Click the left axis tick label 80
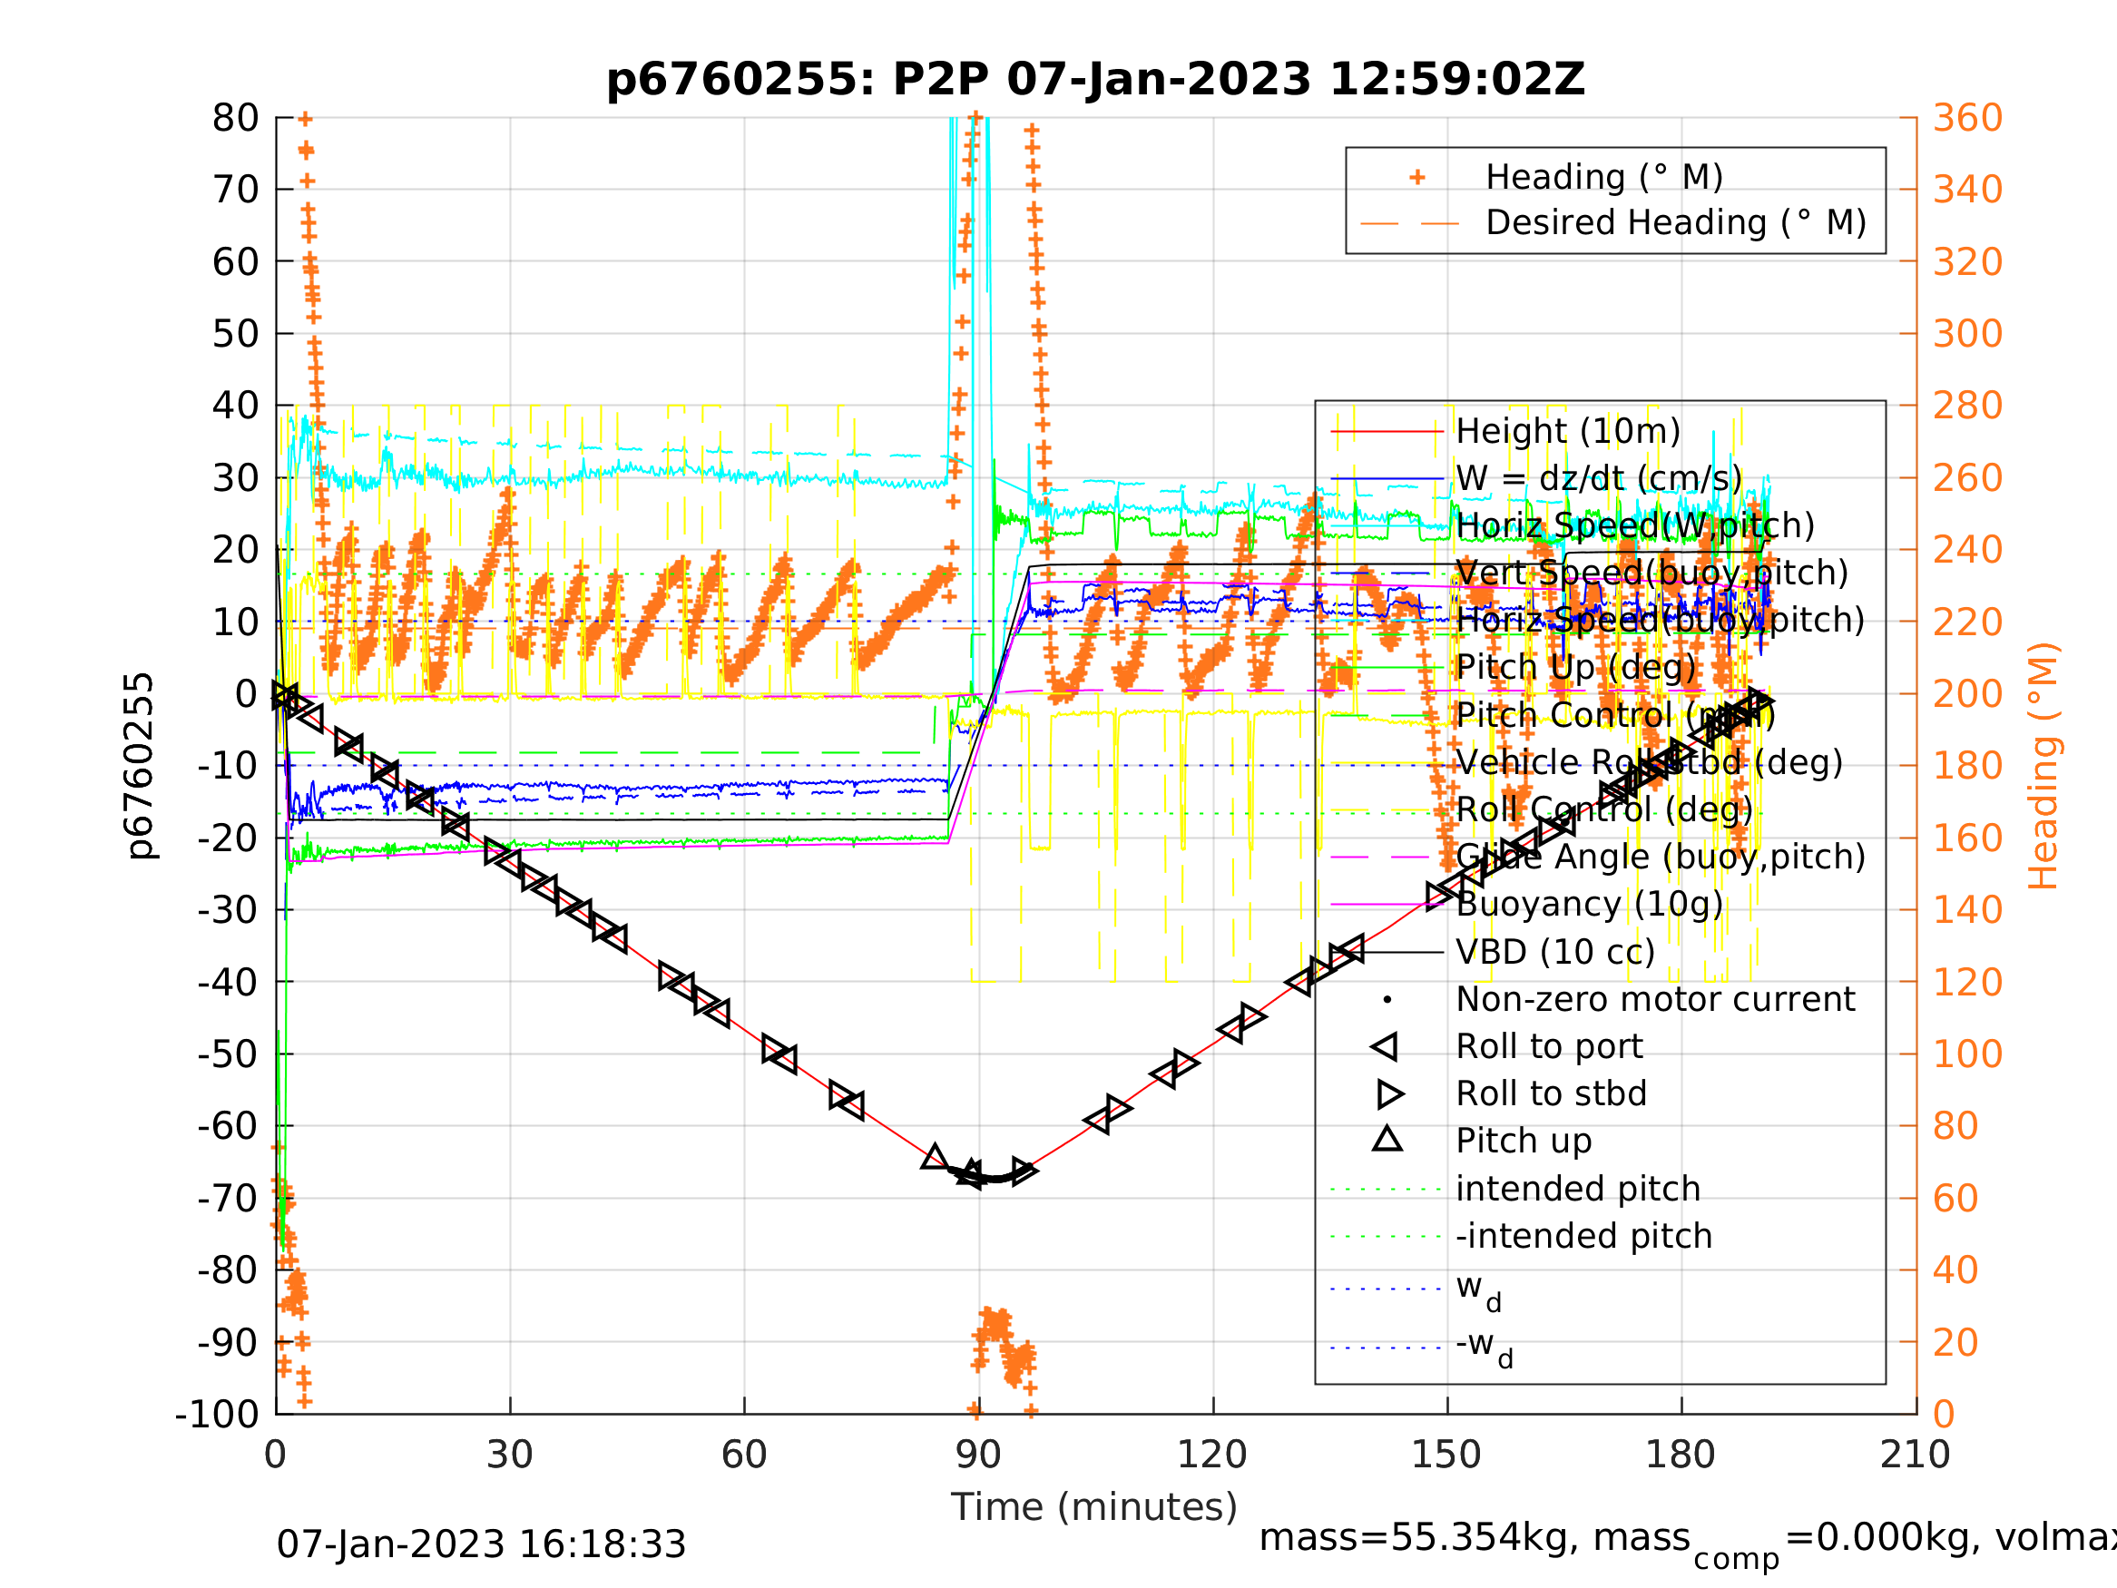 [235, 118]
